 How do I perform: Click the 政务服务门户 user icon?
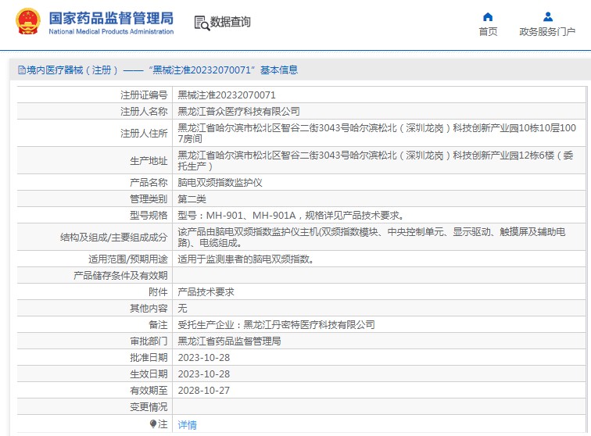548,17
